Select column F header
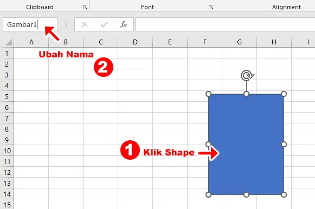315x209 pixels. click(205, 42)
